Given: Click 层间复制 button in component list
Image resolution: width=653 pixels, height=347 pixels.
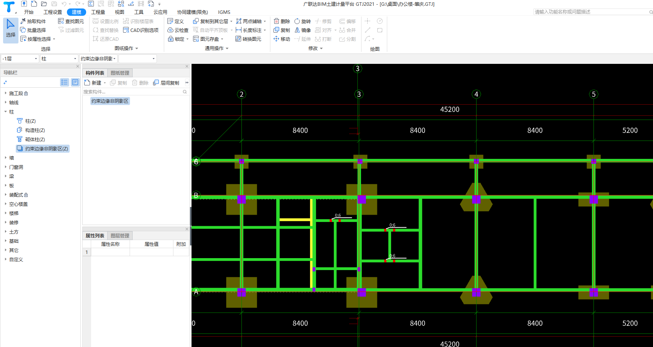Looking at the screenshot, I should point(166,83).
